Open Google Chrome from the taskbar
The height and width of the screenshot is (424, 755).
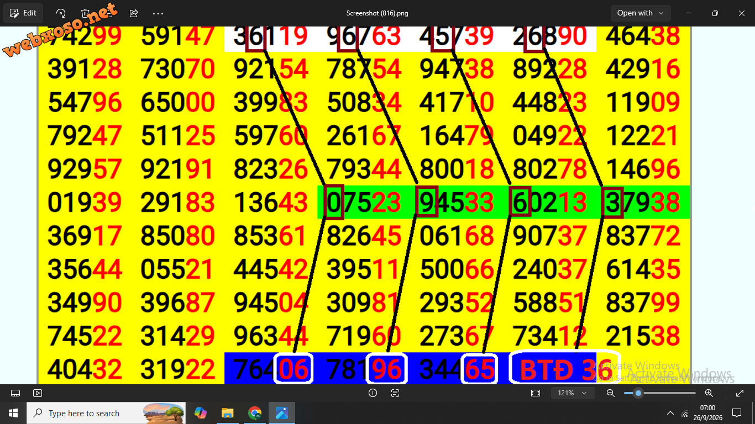coord(255,413)
